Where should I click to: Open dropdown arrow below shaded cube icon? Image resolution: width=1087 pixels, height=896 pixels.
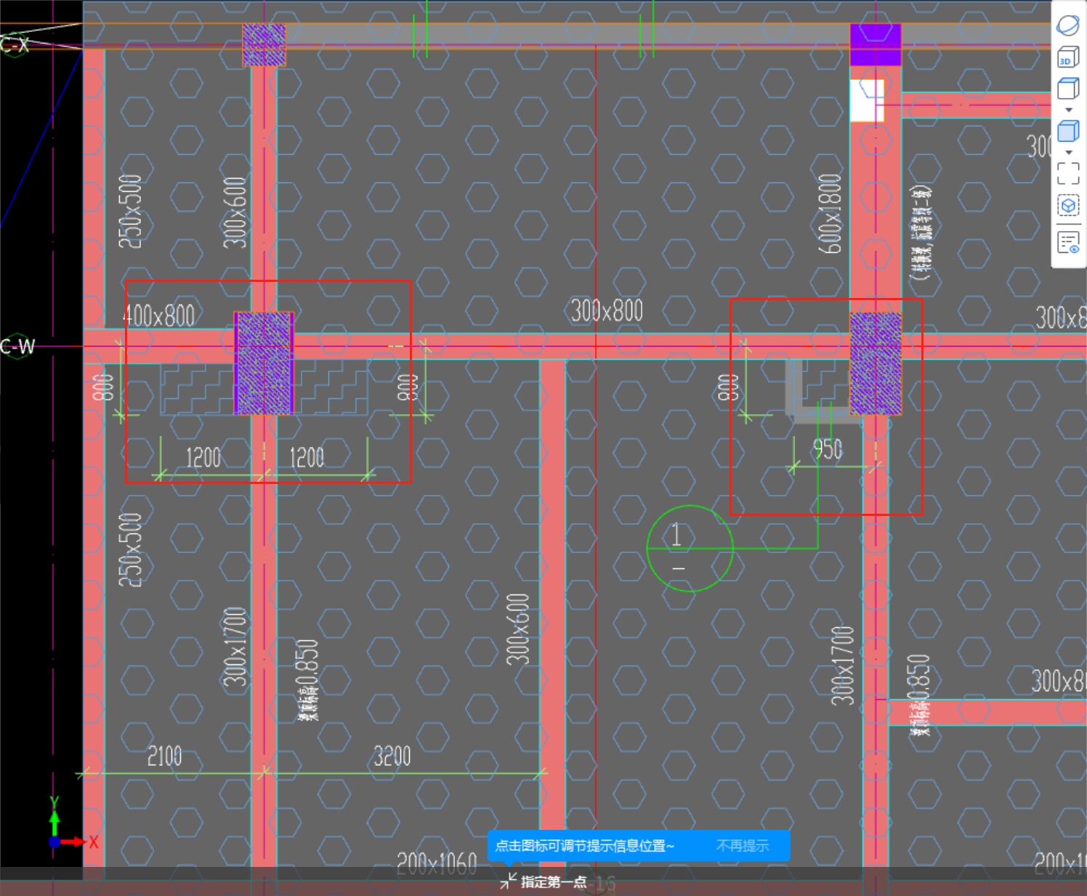pyautogui.click(x=1069, y=153)
